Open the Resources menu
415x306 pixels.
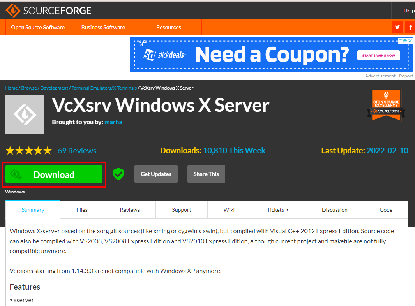tap(169, 27)
